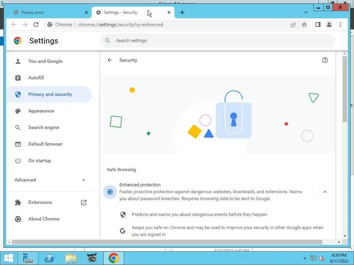Click the Chrome logo beside Settings
The image size is (354, 265).
pos(18,41)
